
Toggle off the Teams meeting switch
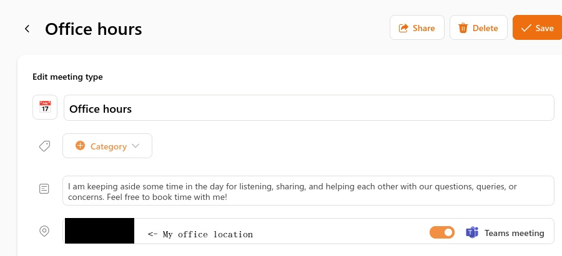[442, 232]
